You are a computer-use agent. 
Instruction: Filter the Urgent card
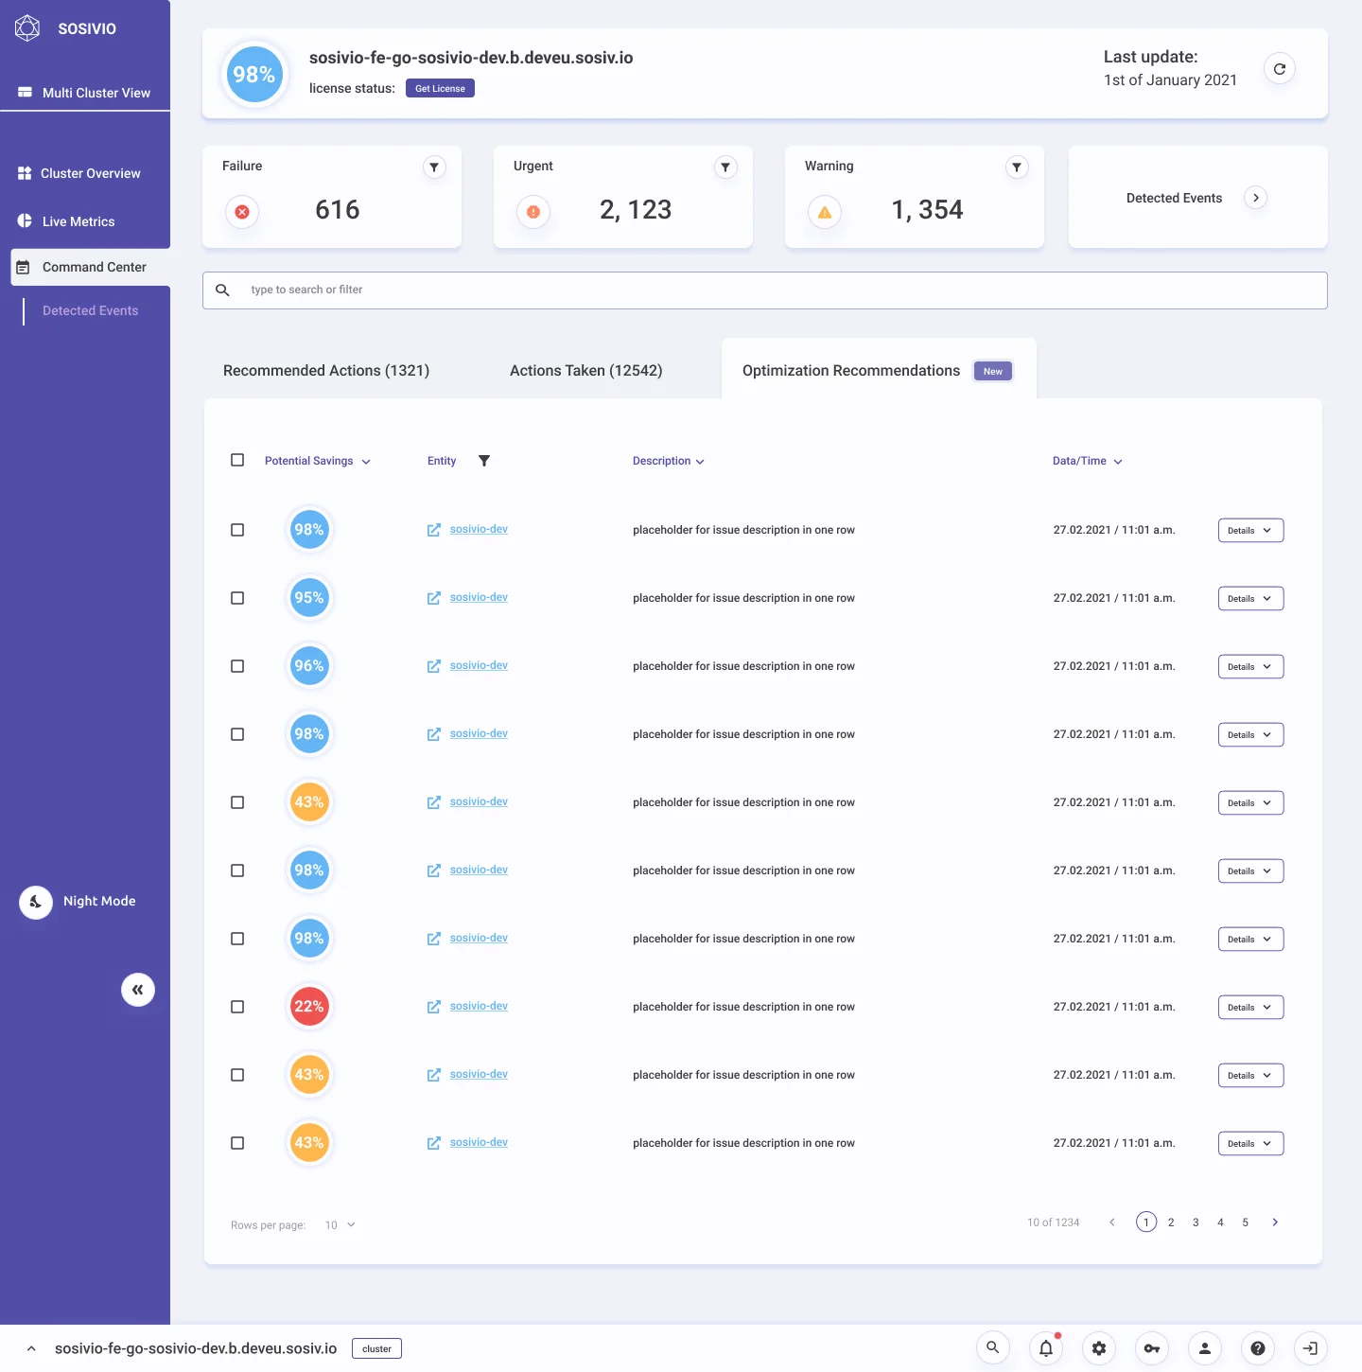725,167
